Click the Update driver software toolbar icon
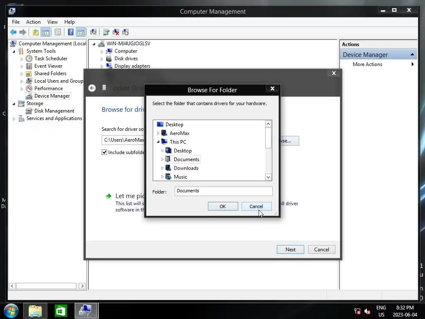 point(106,32)
